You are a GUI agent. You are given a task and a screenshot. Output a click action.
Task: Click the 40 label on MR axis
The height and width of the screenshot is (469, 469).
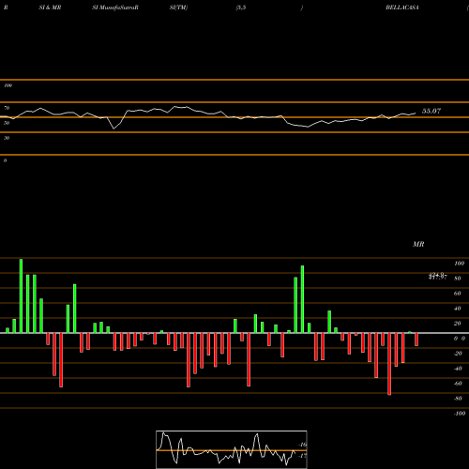click(x=458, y=309)
